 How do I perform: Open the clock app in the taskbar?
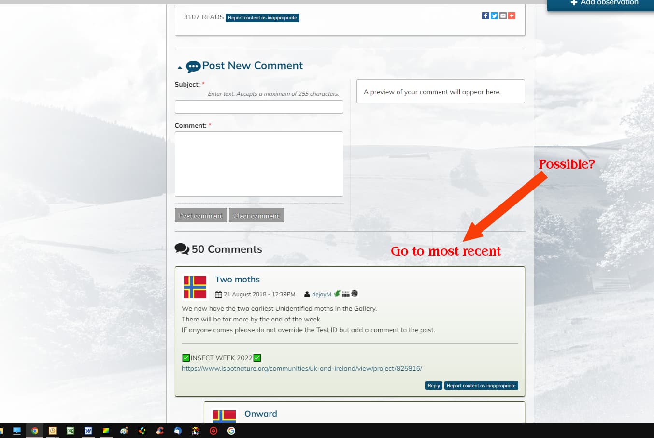[x=53, y=431]
